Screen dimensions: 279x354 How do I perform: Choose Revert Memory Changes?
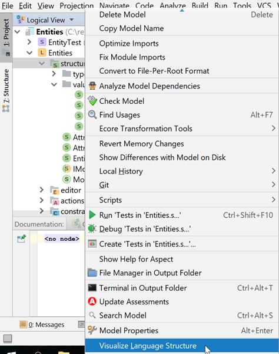coord(182,143)
